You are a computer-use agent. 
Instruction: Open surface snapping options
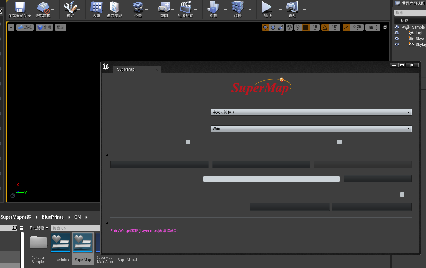[298, 27]
